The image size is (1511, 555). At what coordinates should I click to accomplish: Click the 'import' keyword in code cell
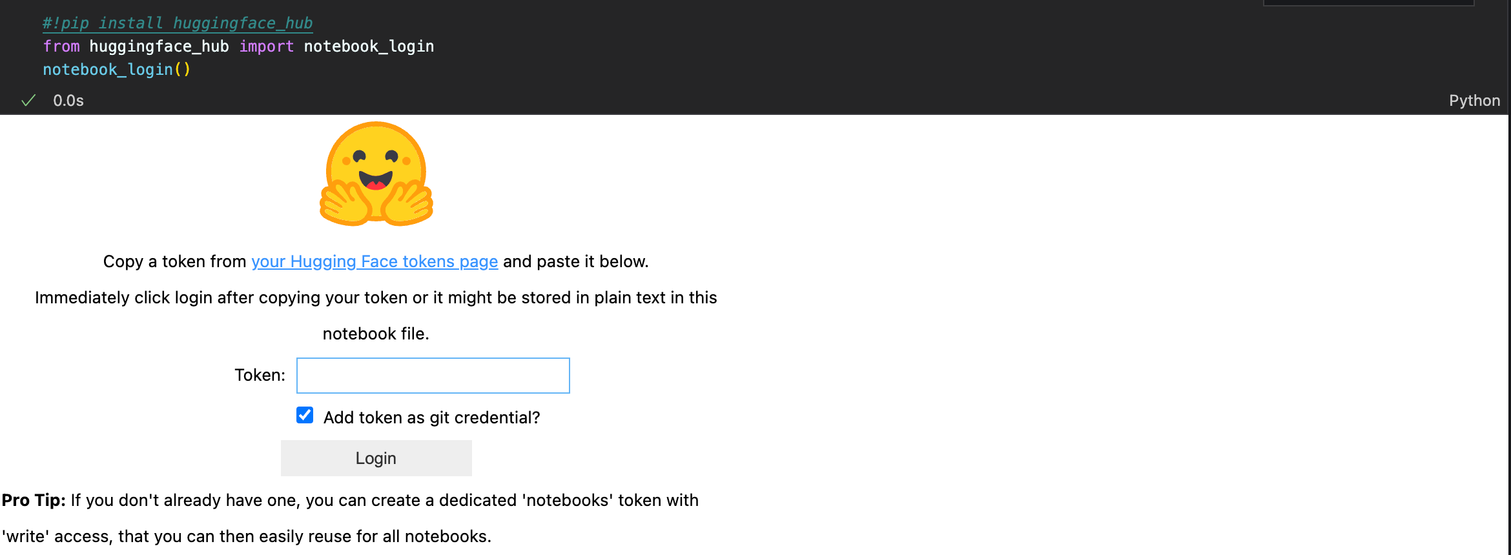click(266, 46)
